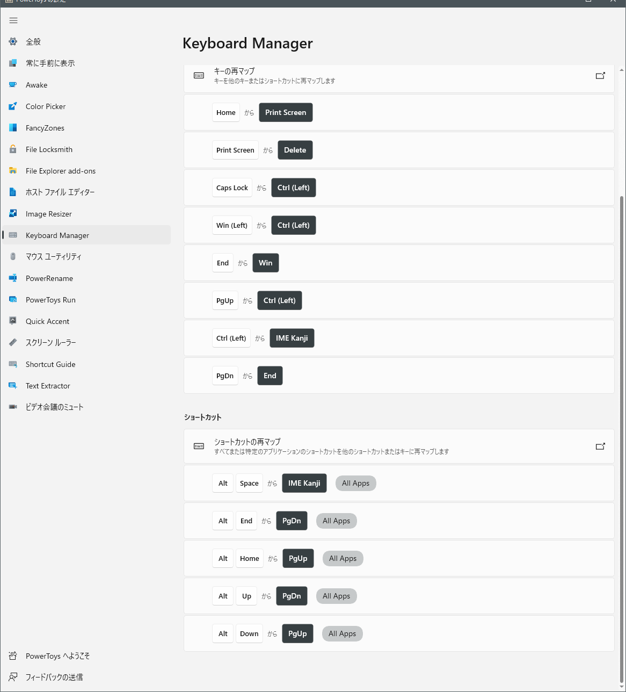
Task: Open the hamburger navigation menu
Action: coord(13,20)
